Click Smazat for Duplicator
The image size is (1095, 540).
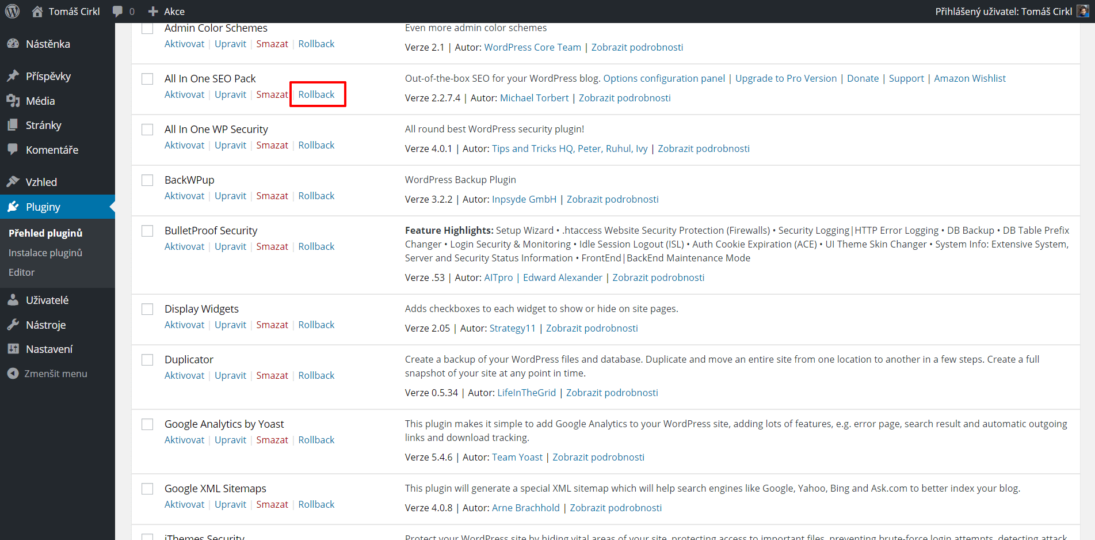pos(272,375)
